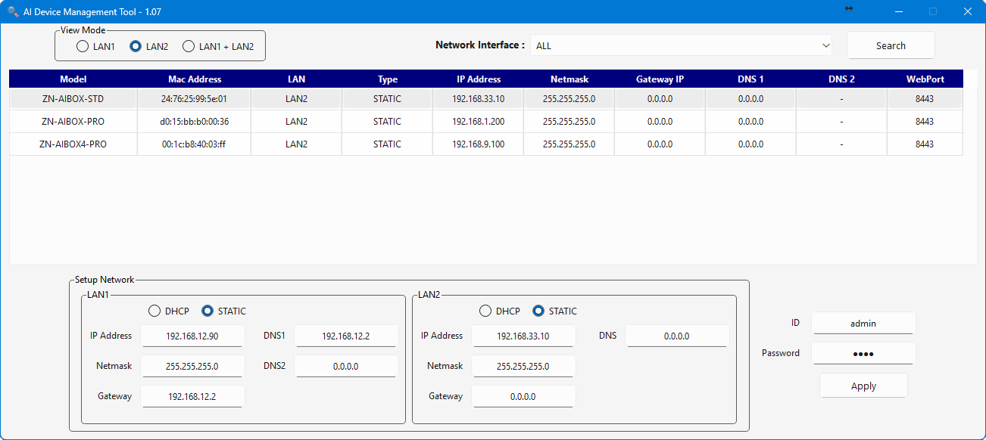Focus the LAN2 Netmask field
The image size is (986, 440).
click(523, 366)
